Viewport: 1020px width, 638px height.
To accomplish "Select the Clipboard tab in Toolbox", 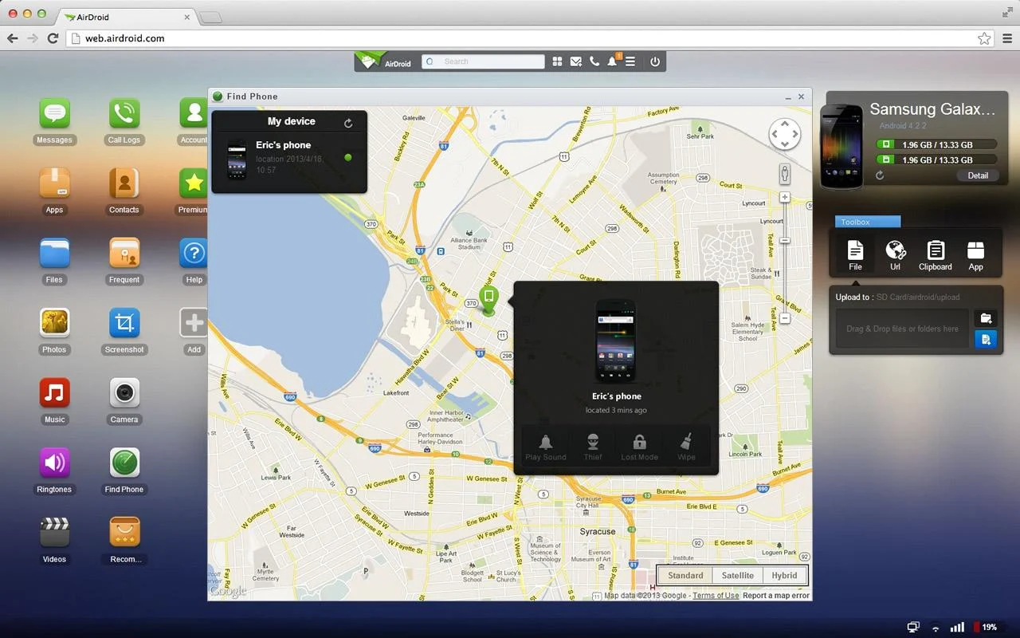I will (936, 255).
